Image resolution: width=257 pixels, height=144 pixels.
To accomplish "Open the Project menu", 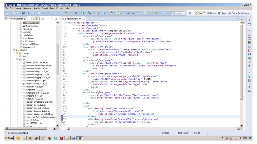I will tap(45, 8).
